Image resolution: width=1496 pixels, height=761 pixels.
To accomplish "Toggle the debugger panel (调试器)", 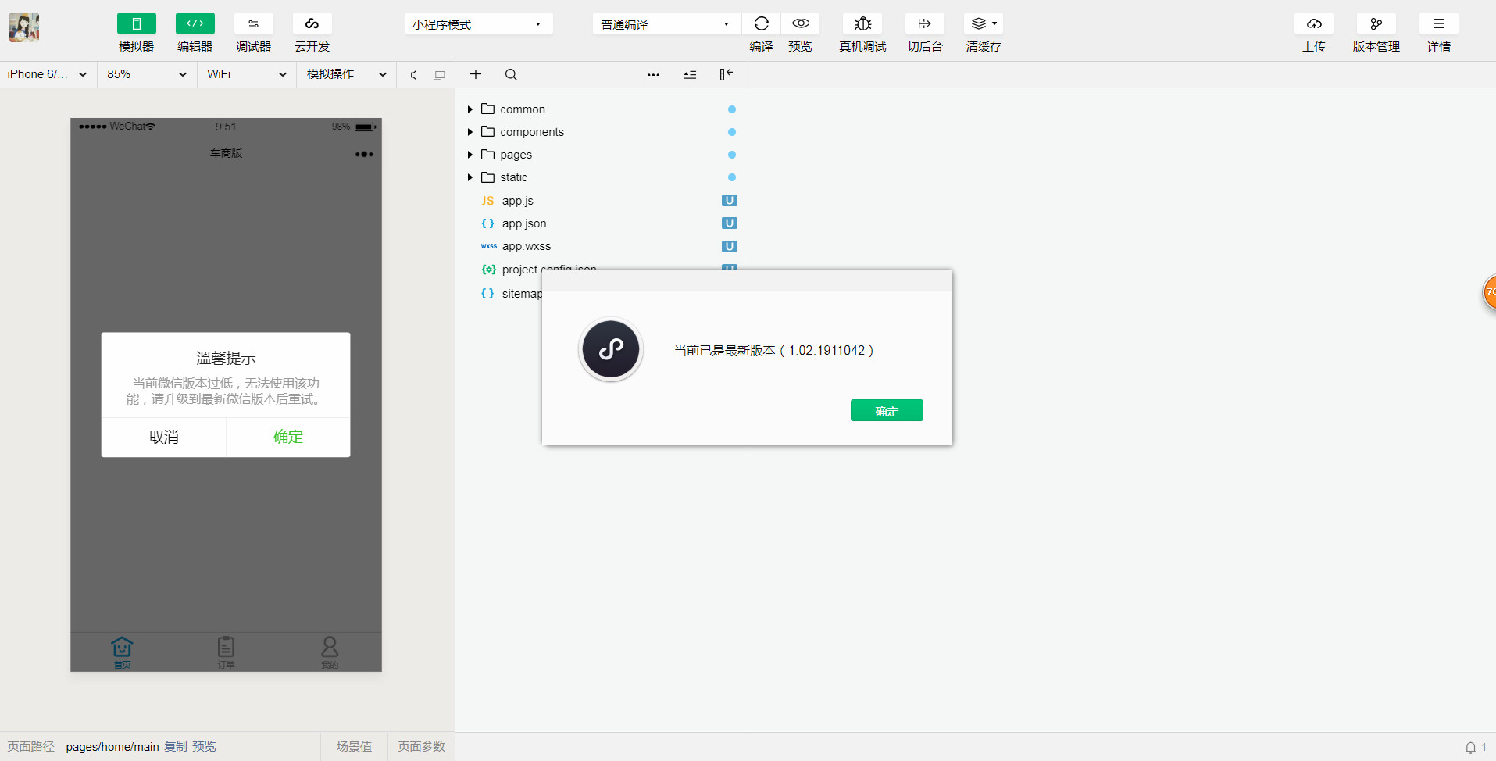I will click(253, 24).
